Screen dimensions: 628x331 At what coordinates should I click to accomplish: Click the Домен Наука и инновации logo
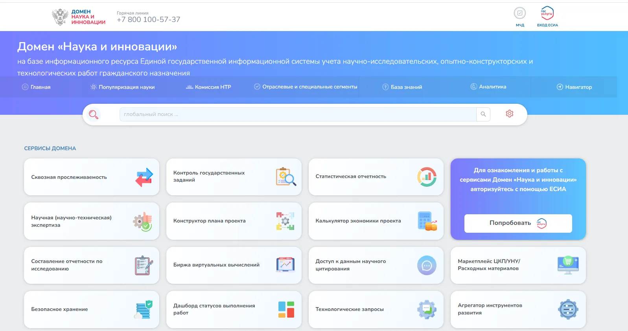[x=79, y=17]
